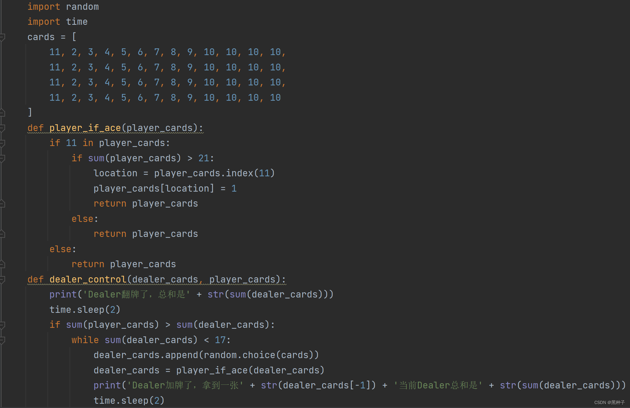Click the word 'time' in import statement
The width and height of the screenshot is (630, 408).
point(77,22)
